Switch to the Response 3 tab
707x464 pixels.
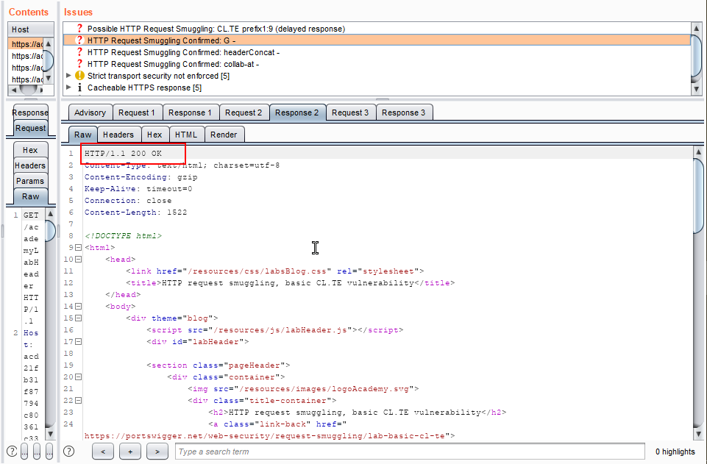click(x=404, y=113)
